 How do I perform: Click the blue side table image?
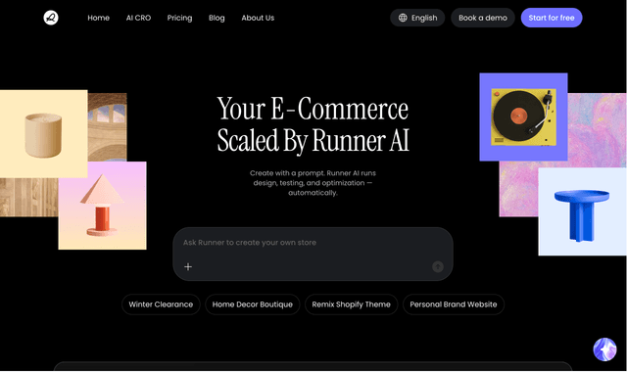582,211
